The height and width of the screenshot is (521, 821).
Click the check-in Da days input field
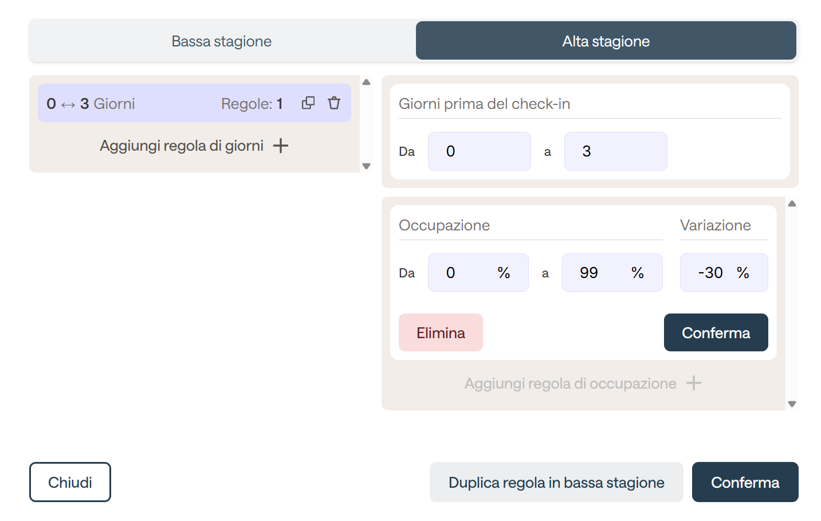coord(480,151)
